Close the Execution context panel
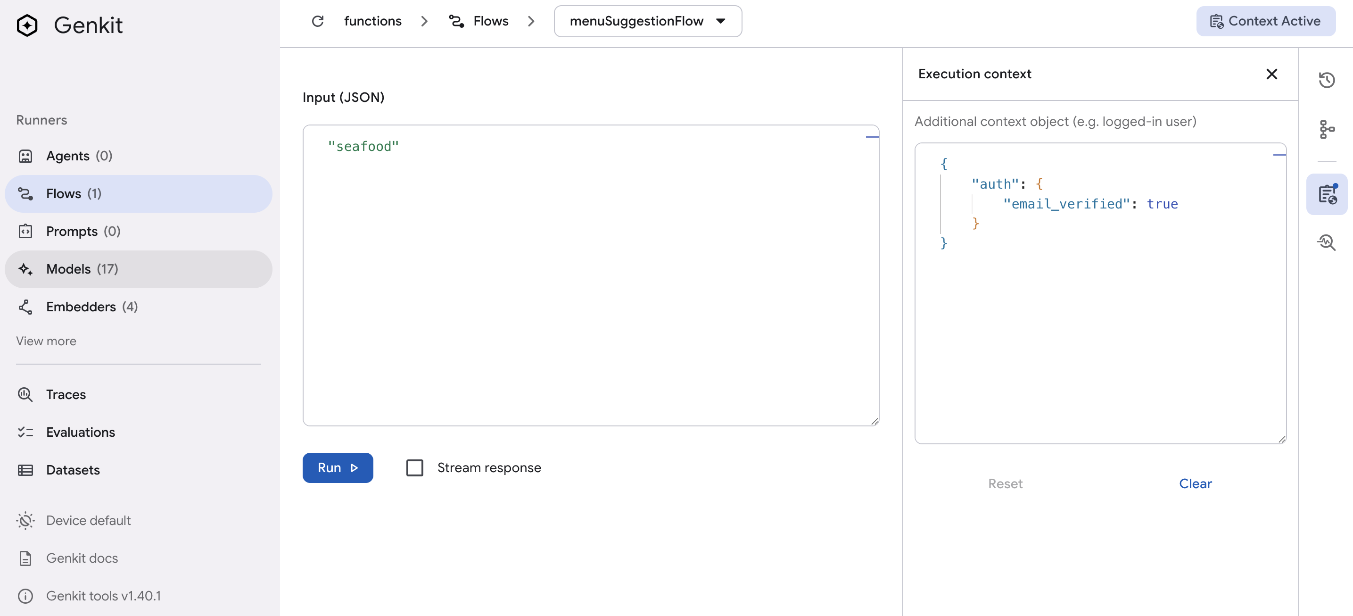Screen dimensions: 1353x616 (x=1271, y=74)
